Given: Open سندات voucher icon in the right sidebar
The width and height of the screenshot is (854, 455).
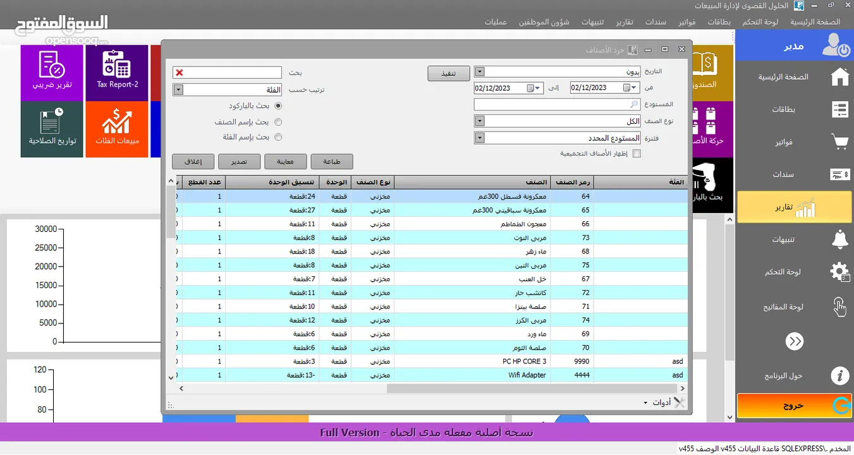Looking at the screenshot, I should [839, 174].
